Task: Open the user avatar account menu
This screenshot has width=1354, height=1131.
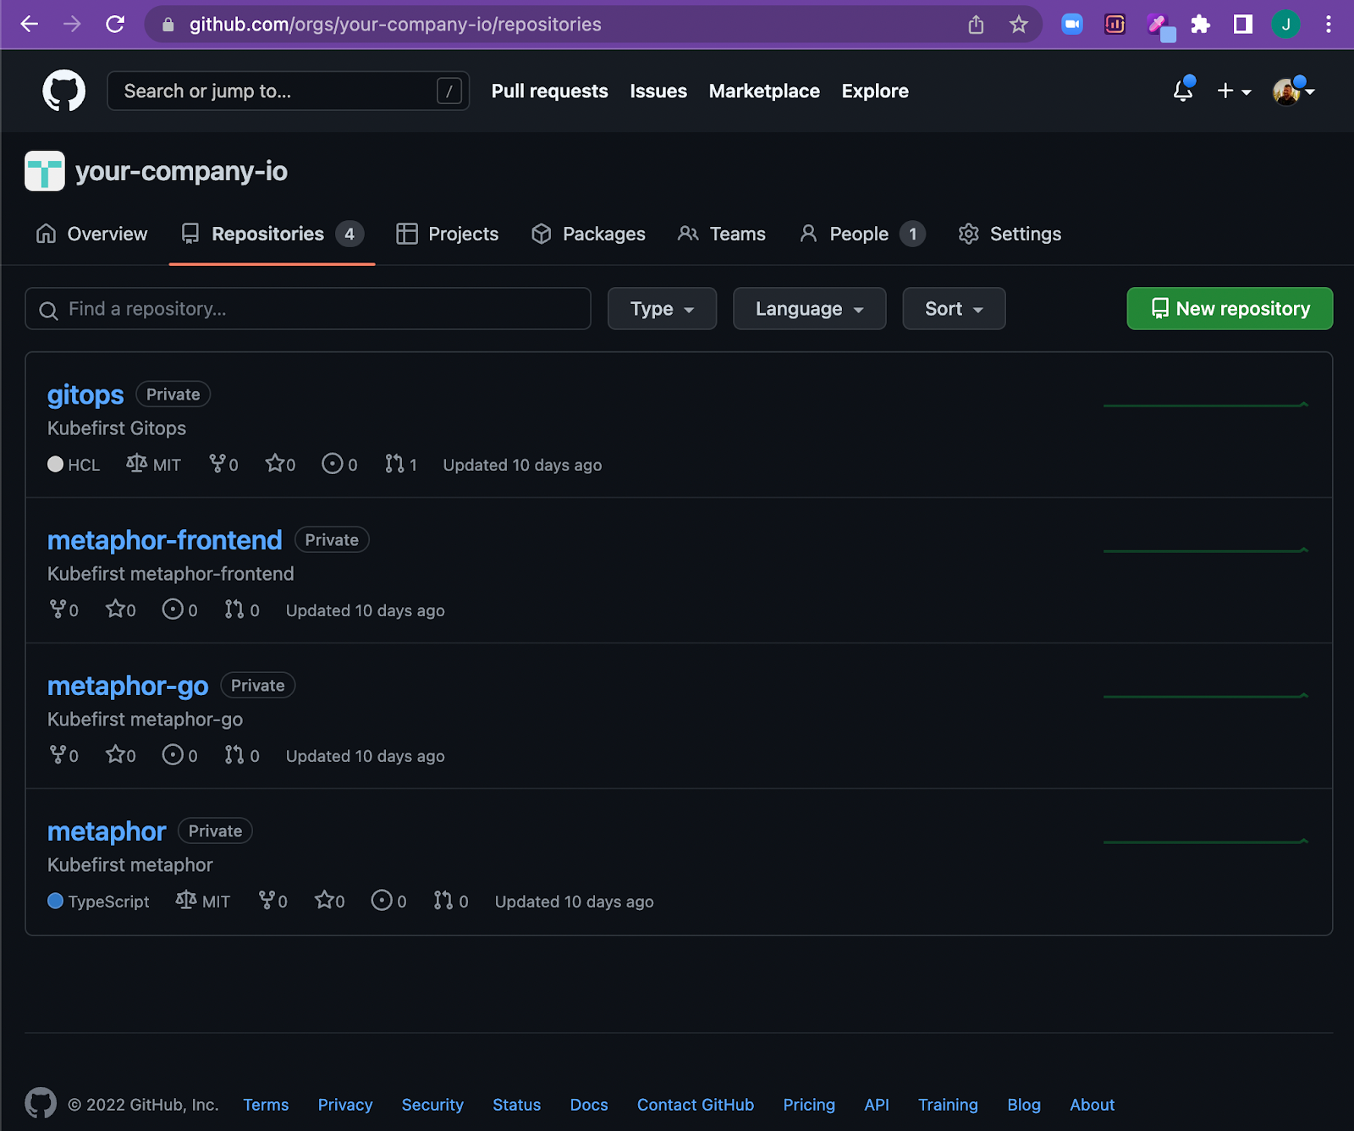Action: [x=1294, y=91]
